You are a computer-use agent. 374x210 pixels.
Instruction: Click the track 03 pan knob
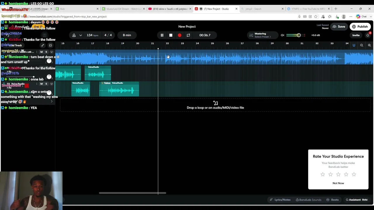49,93
